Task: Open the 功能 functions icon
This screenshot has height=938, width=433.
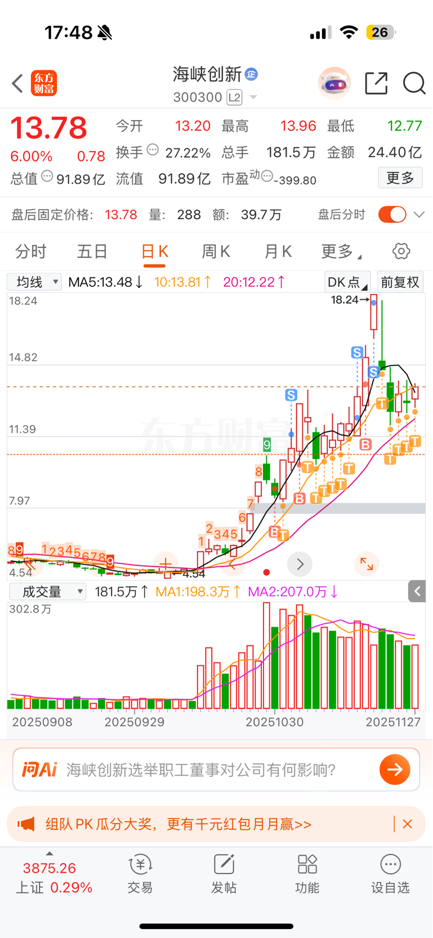Action: [x=307, y=874]
